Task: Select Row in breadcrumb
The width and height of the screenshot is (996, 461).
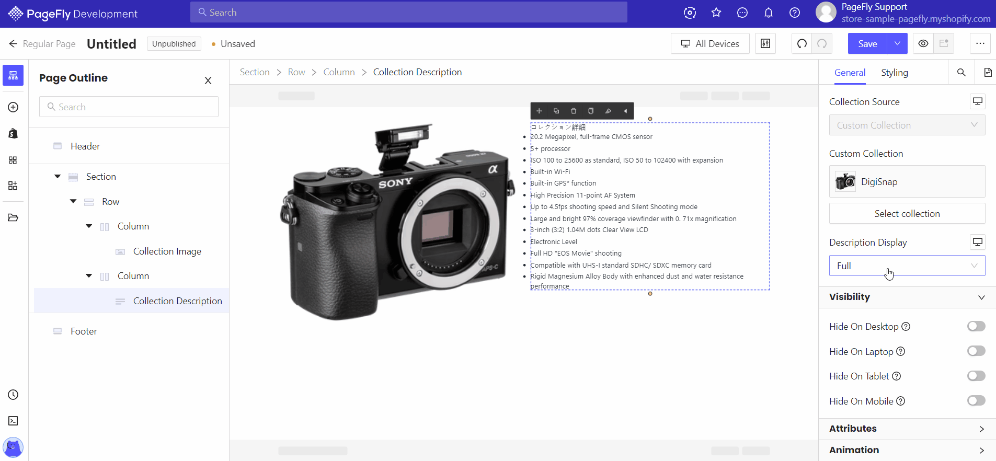Action: [296, 72]
